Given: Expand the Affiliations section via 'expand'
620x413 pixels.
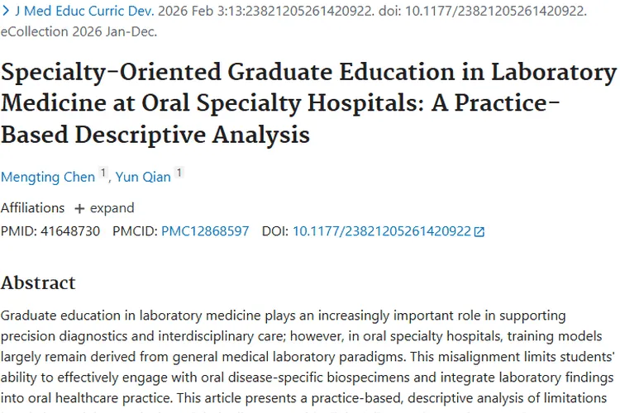Looking at the screenshot, I should 112,208.
